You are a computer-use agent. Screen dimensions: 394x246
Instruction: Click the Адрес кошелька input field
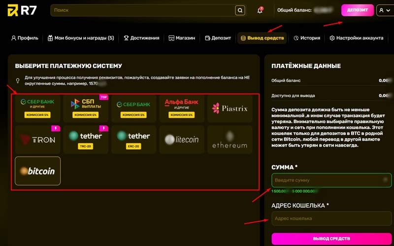(x=331, y=218)
